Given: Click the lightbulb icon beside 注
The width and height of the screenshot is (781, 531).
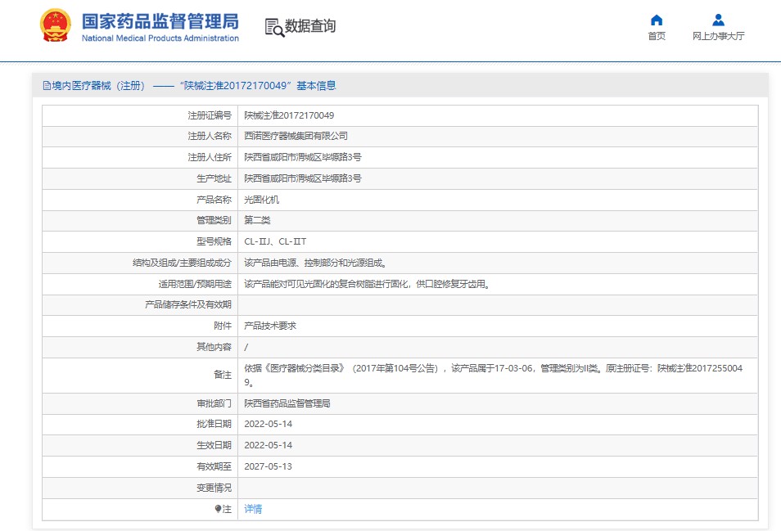Looking at the screenshot, I should tap(218, 509).
